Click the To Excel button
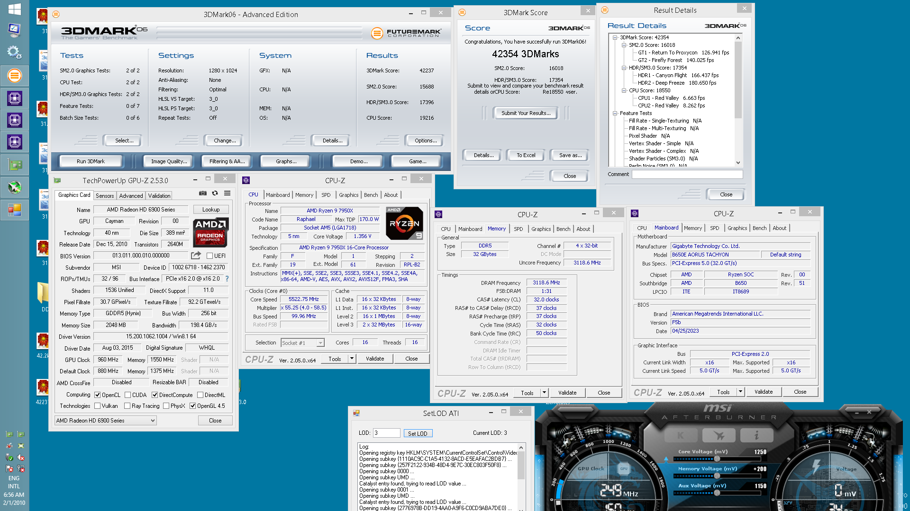Viewport: 910px width, 511px height. (526, 155)
